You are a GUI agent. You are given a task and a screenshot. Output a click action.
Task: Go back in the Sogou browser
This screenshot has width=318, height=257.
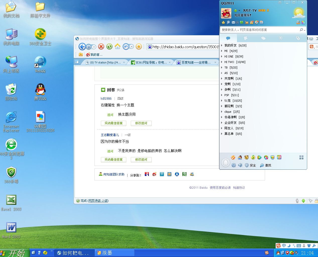tap(82, 47)
